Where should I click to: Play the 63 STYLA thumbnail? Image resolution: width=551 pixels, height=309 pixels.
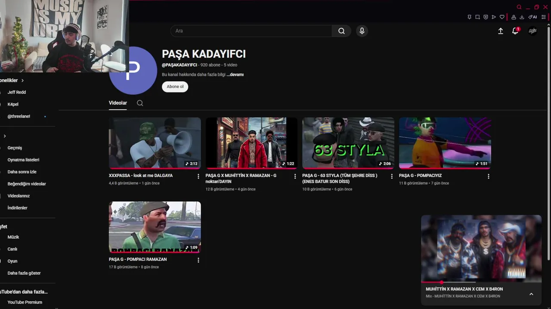pyautogui.click(x=348, y=143)
